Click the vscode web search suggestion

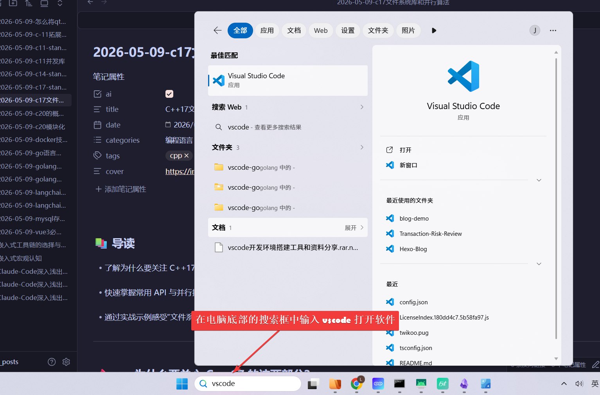click(288, 127)
